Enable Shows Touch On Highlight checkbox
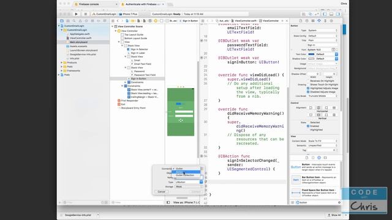The width and height of the screenshot is (392, 220). [308, 84]
